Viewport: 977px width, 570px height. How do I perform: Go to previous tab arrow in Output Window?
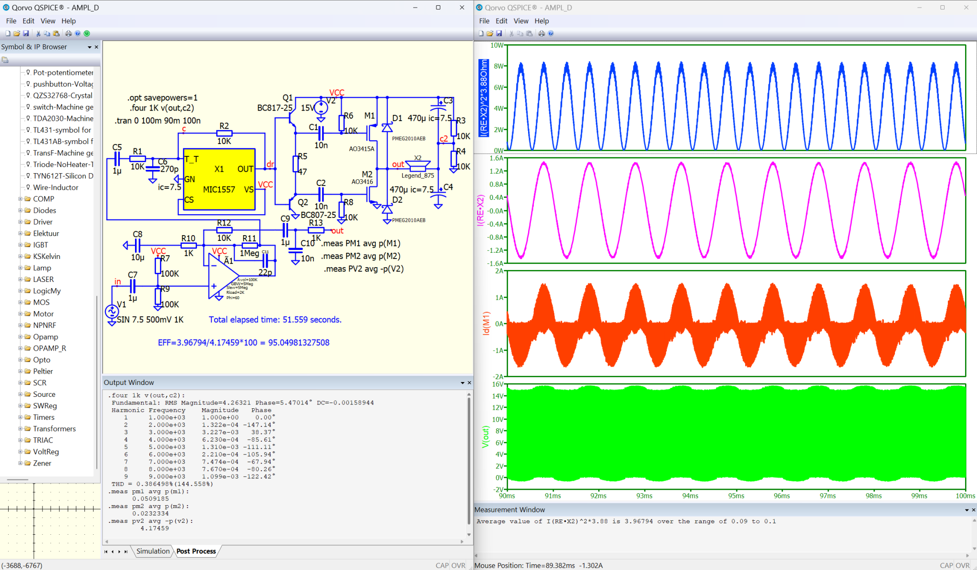click(113, 551)
